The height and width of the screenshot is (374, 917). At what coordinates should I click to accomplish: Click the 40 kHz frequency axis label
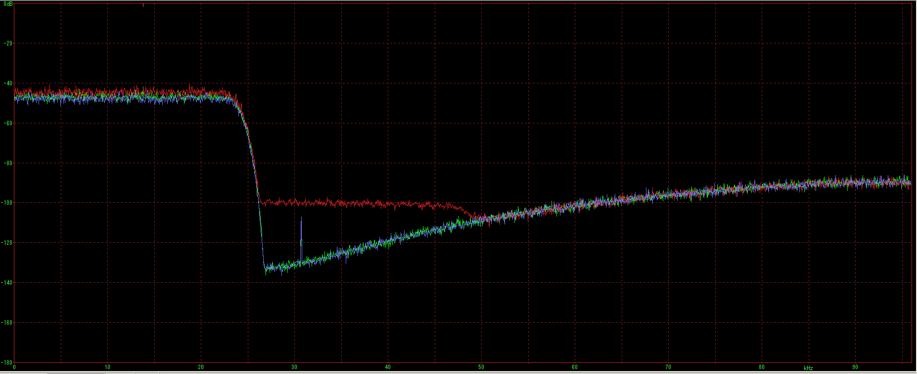point(388,367)
